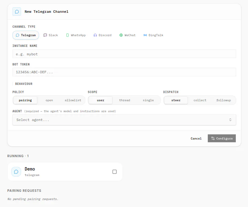248x207 pixels.
Task: Select the Slack channel type
Action: (51, 35)
